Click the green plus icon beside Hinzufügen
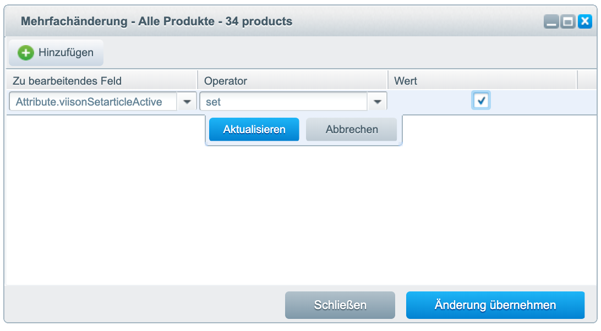Viewport: 601px width, 331px height. [25, 53]
